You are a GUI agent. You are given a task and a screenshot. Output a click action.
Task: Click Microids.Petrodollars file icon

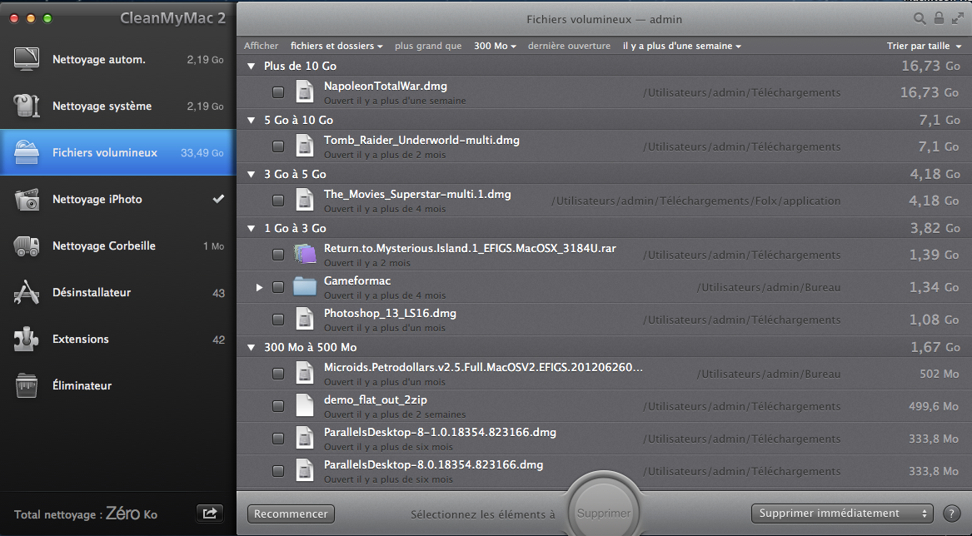coord(304,374)
